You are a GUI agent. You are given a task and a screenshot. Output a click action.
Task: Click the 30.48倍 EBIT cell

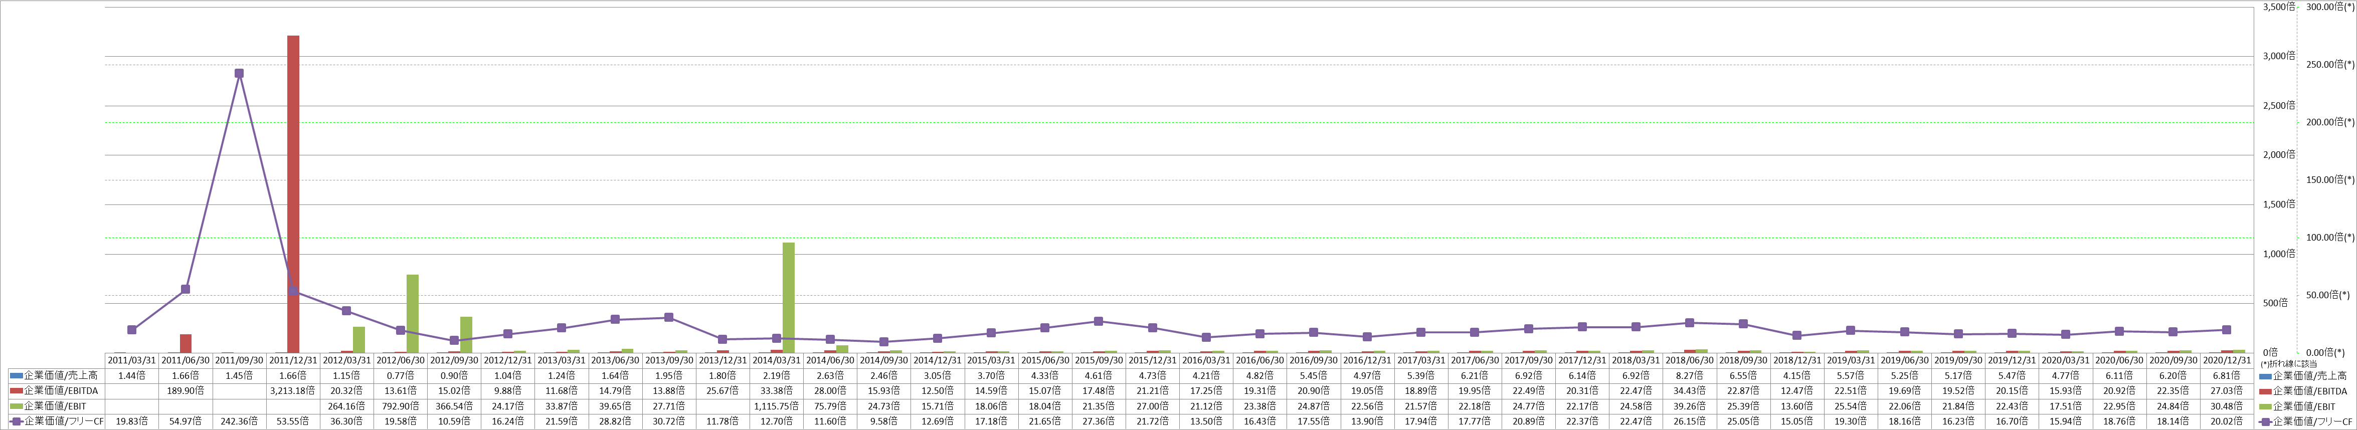2226,406
